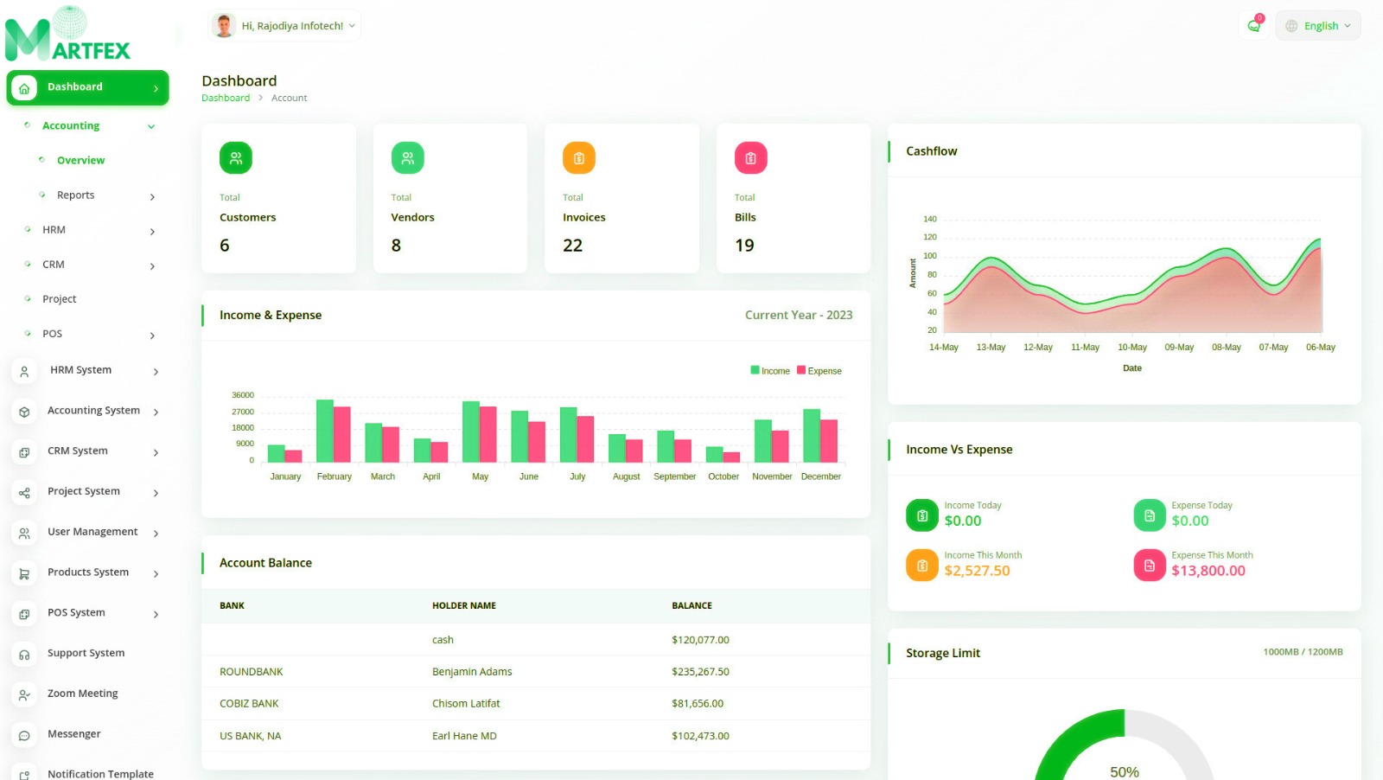
Task: Click the Zoom Meeting sidebar icon
Action: (x=24, y=694)
